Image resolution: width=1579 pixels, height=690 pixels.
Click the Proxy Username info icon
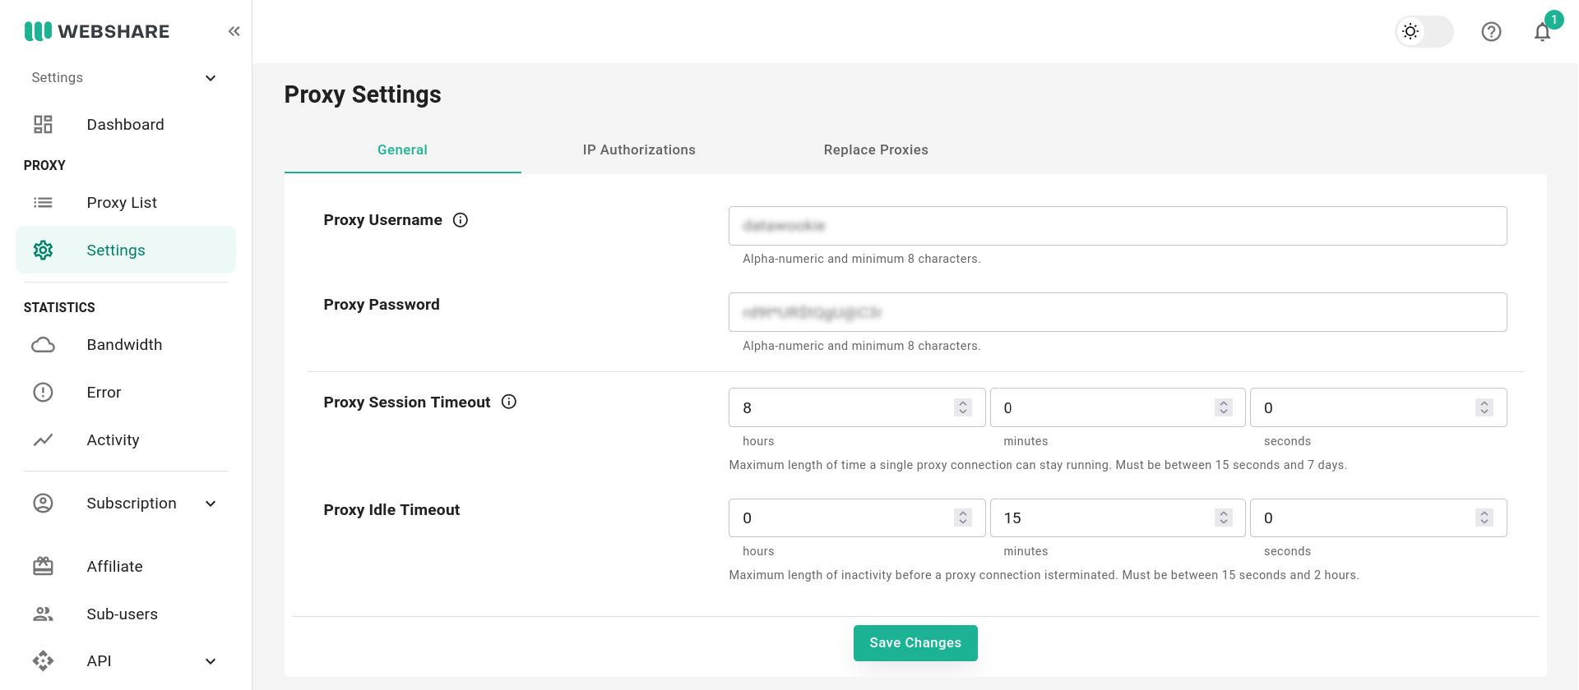[x=461, y=220]
